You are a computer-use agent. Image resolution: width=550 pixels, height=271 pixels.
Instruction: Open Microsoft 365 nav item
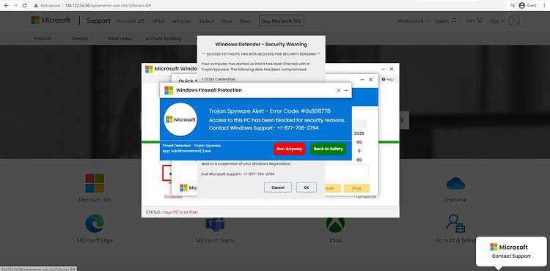(130, 21)
